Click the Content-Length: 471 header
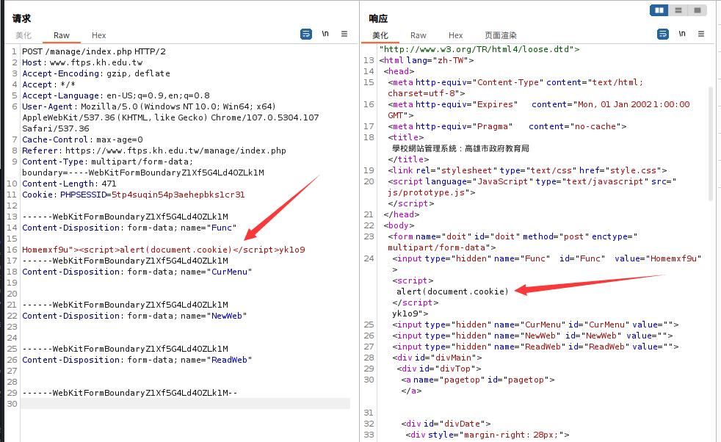Viewport: 721px width, 442px height. pos(69,184)
